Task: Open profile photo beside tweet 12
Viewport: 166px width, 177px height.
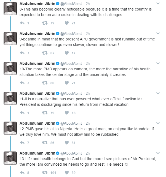Action: pyautogui.click(x=10, y=128)
